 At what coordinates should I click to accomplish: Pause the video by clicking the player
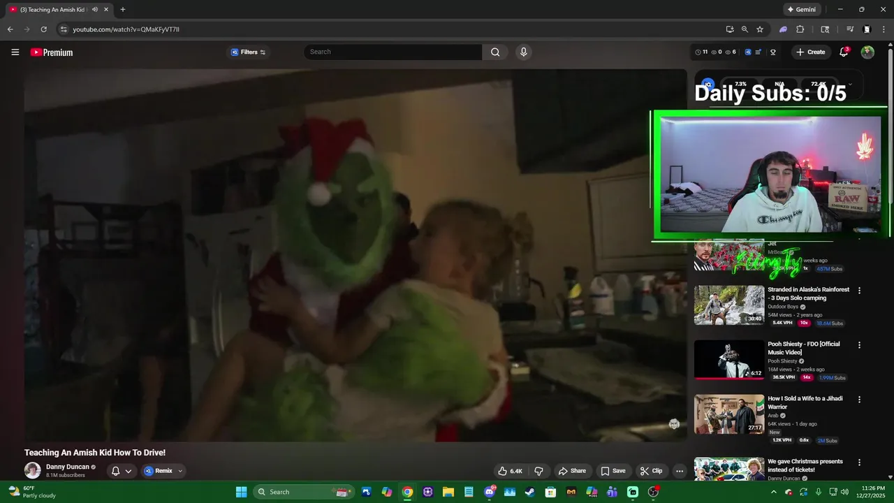pyautogui.click(x=356, y=256)
